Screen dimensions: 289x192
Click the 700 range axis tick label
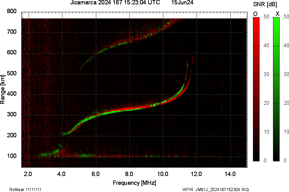(x=12, y=32)
